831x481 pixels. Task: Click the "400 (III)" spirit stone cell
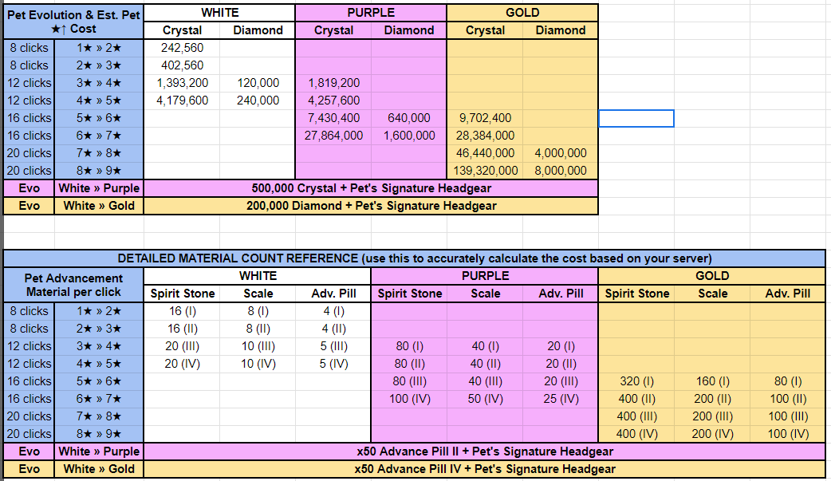[x=636, y=416]
